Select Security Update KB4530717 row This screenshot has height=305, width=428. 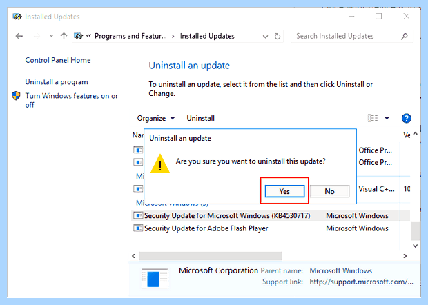[x=271, y=215]
